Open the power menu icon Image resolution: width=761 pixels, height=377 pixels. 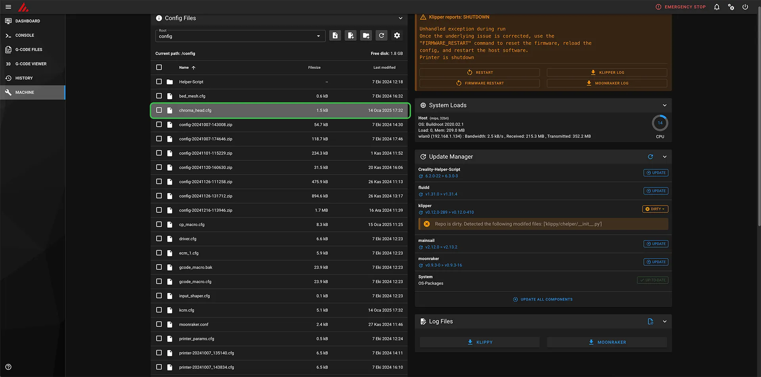click(745, 7)
